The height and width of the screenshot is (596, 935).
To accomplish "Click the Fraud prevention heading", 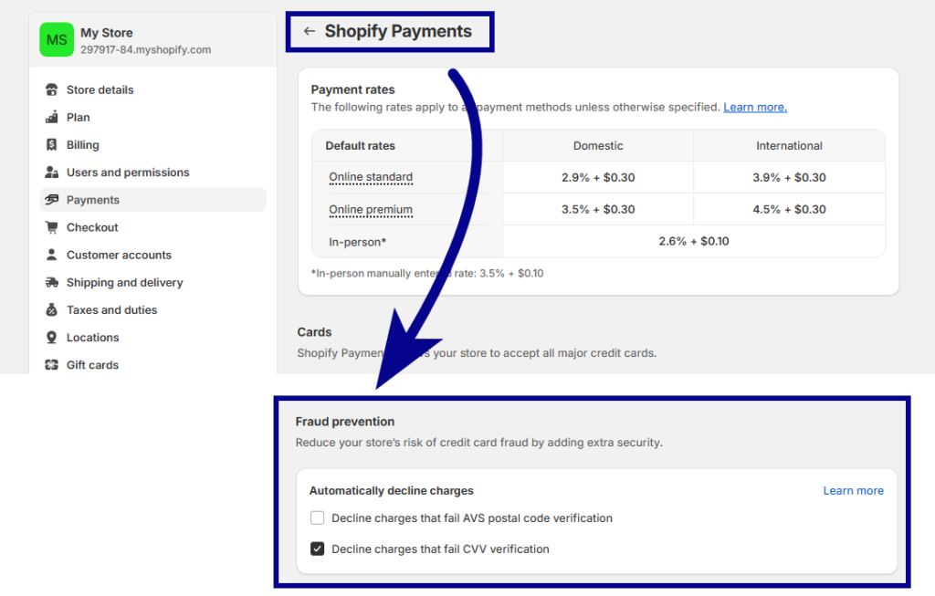I will [x=345, y=422].
